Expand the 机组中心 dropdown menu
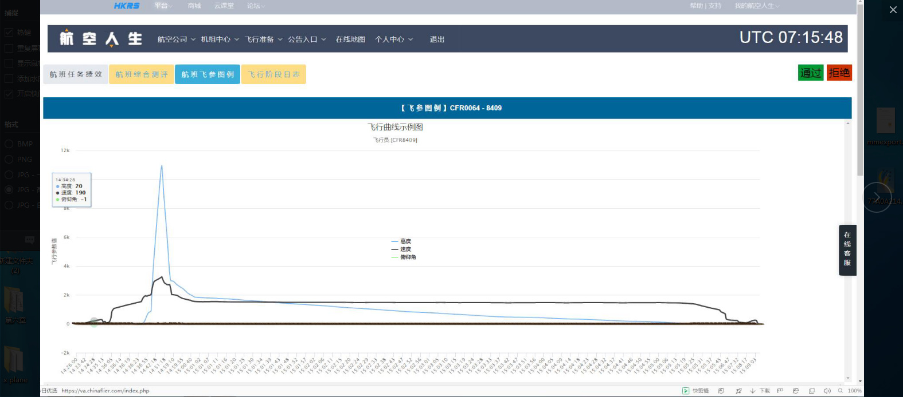The width and height of the screenshot is (903, 397). click(x=220, y=39)
